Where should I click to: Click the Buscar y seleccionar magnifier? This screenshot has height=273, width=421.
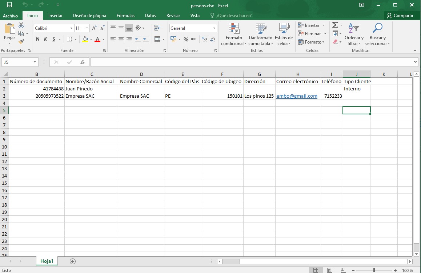point(378,28)
